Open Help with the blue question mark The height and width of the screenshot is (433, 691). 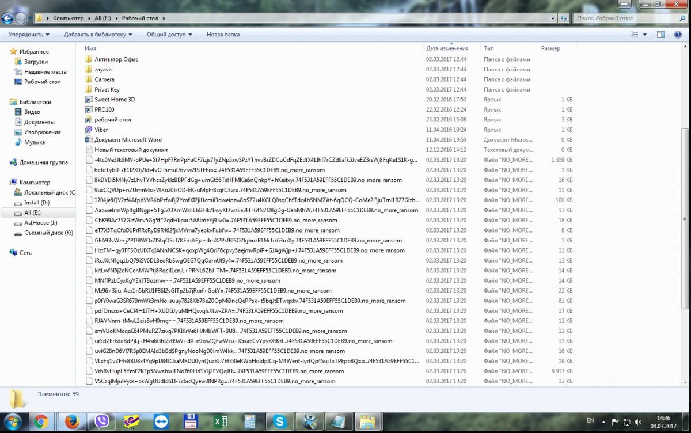tap(678, 35)
